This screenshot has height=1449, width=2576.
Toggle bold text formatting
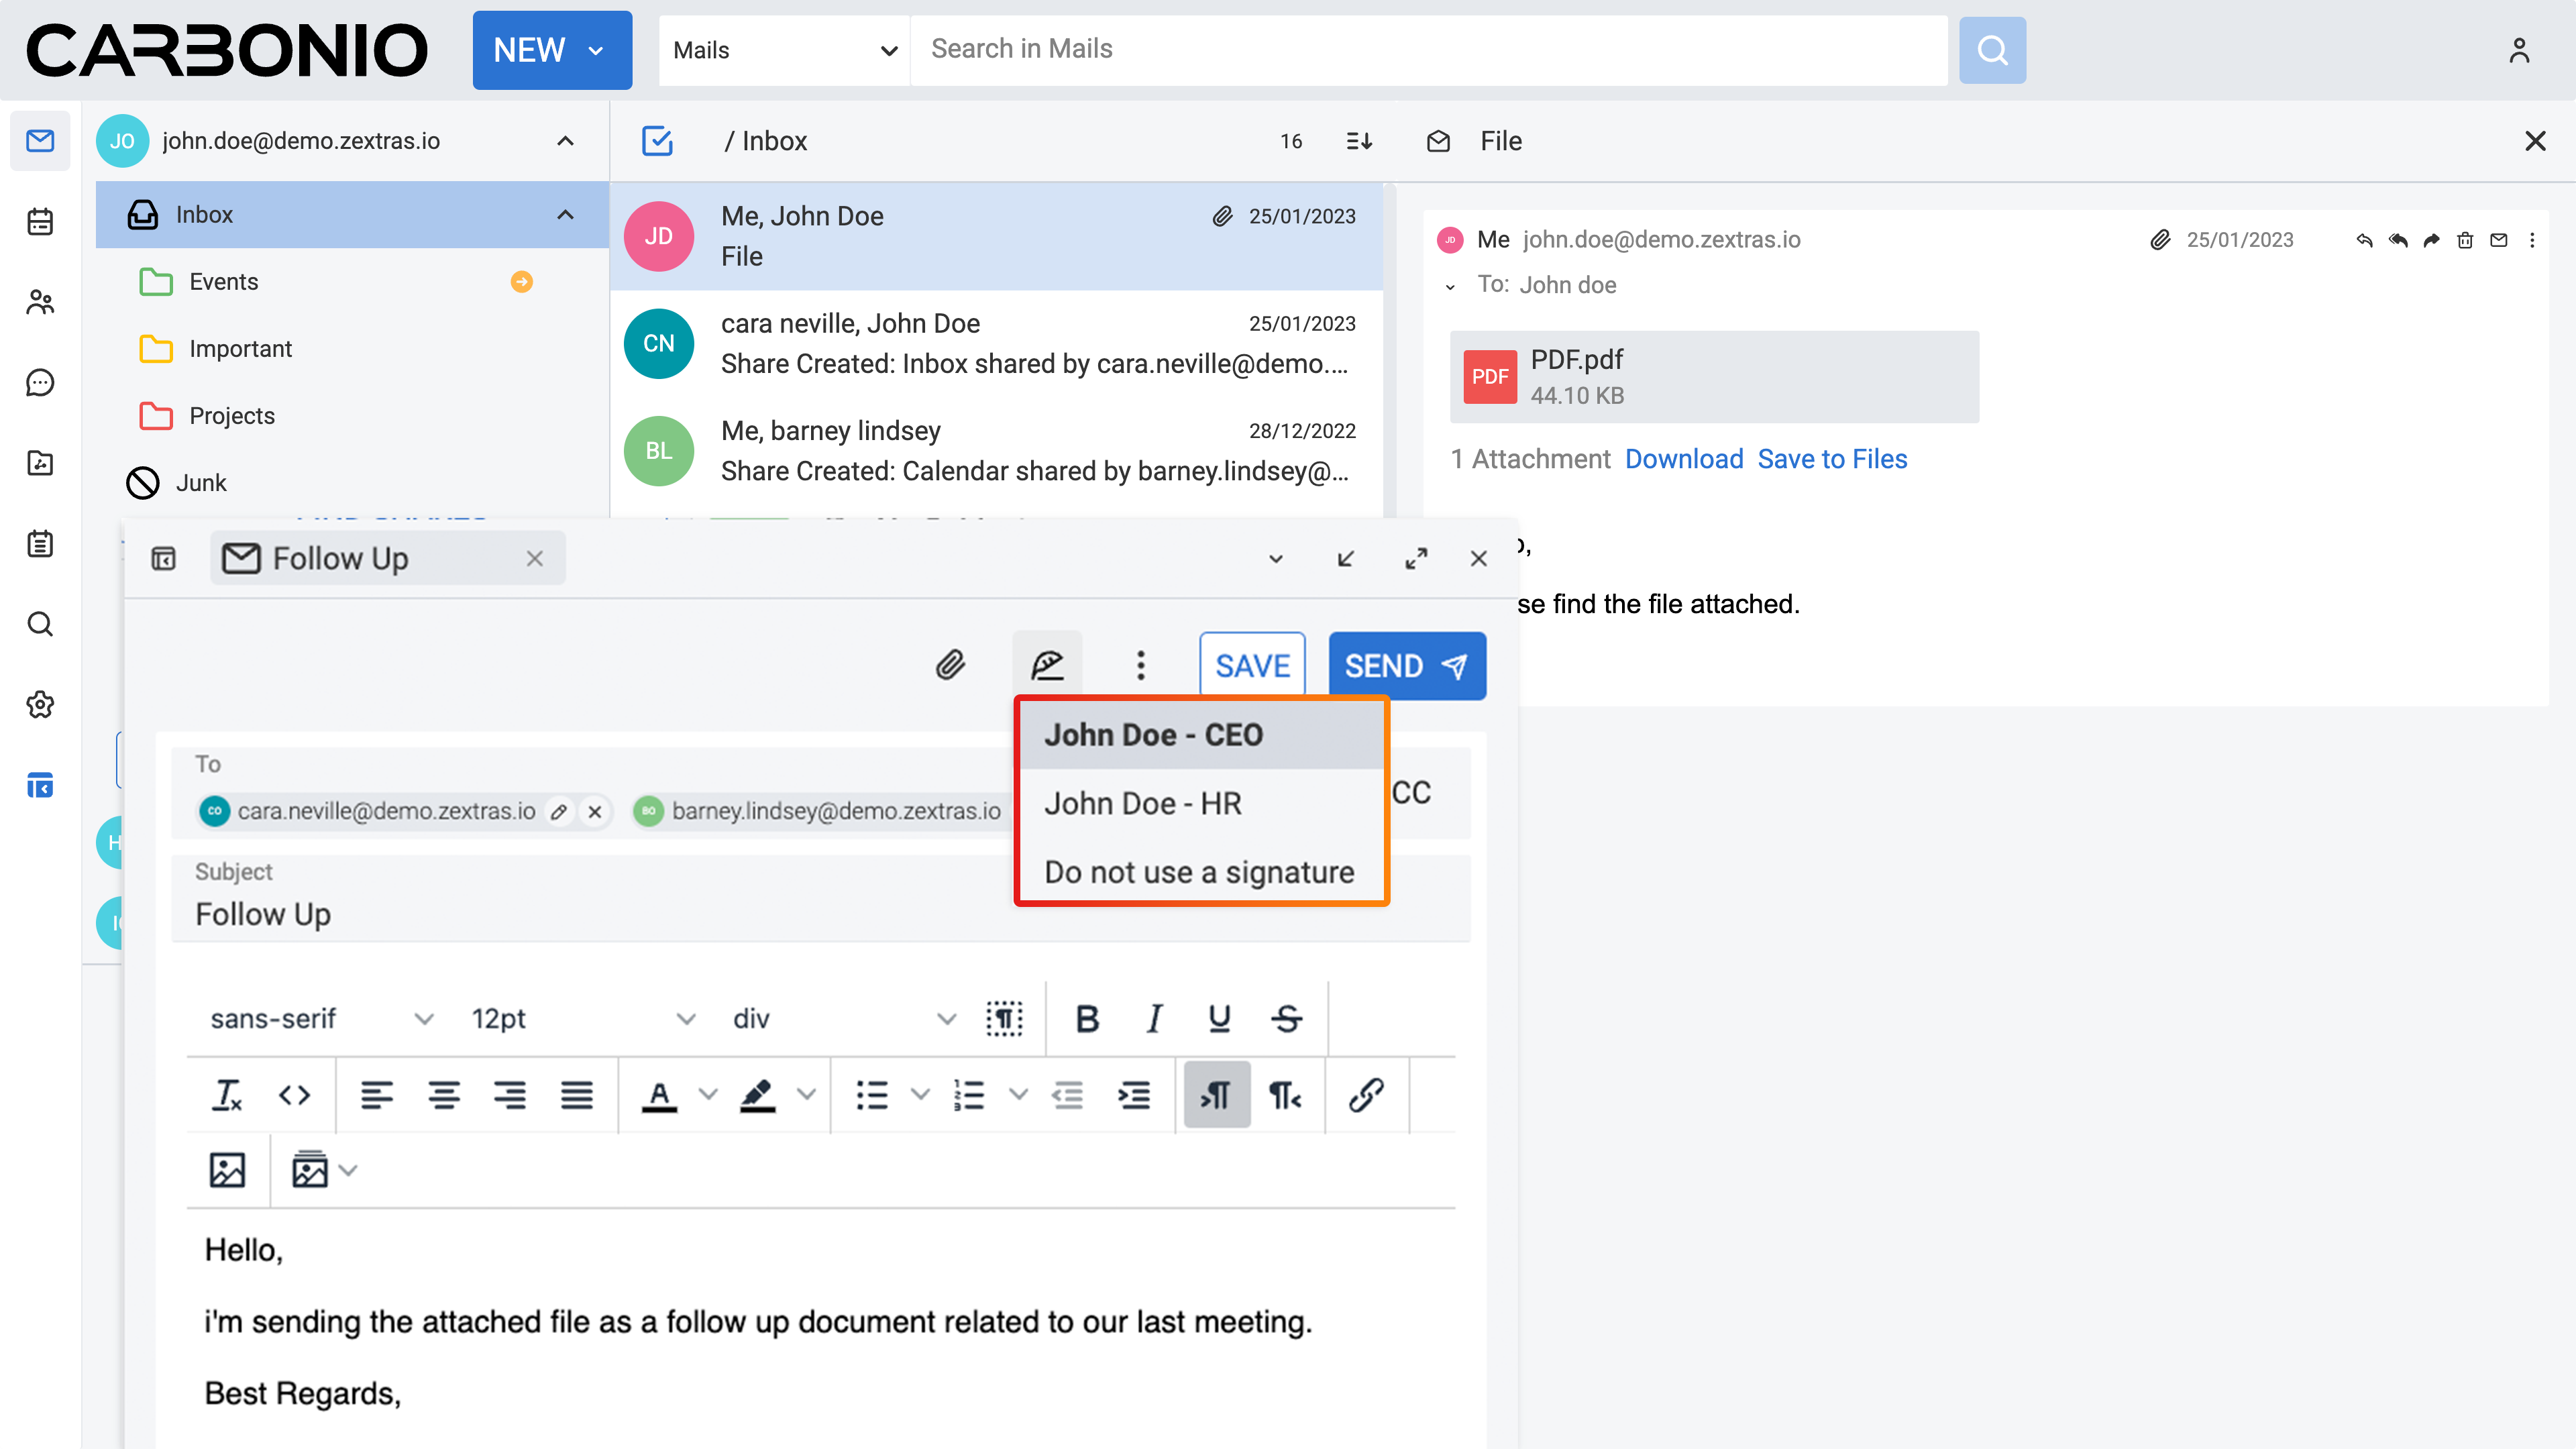tap(1087, 1018)
